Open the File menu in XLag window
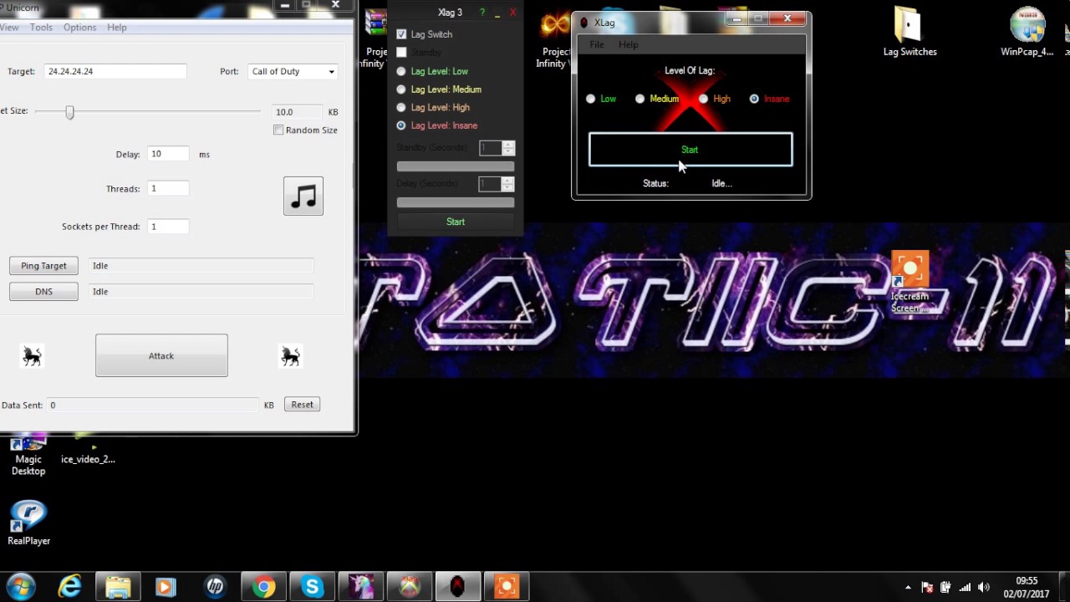This screenshot has height=602, width=1070. coord(596,44)
